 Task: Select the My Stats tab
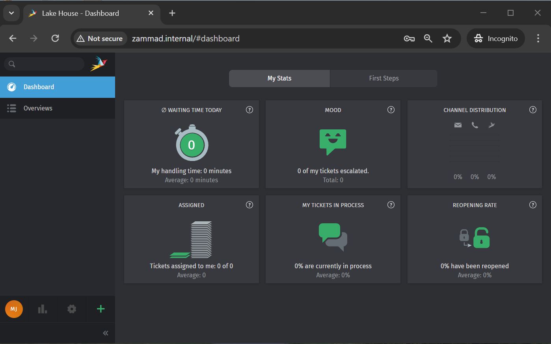pos(279,78)
